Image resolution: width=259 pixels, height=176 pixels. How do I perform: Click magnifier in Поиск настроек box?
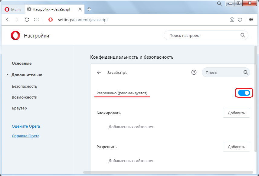(x=242, y=35)
